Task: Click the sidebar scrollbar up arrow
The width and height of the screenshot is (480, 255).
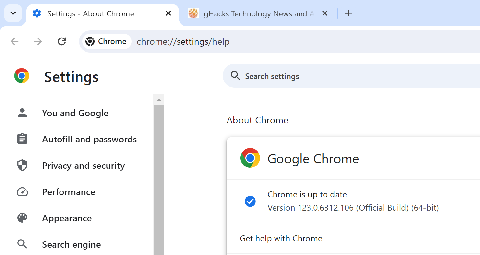Action: point(159,100)
